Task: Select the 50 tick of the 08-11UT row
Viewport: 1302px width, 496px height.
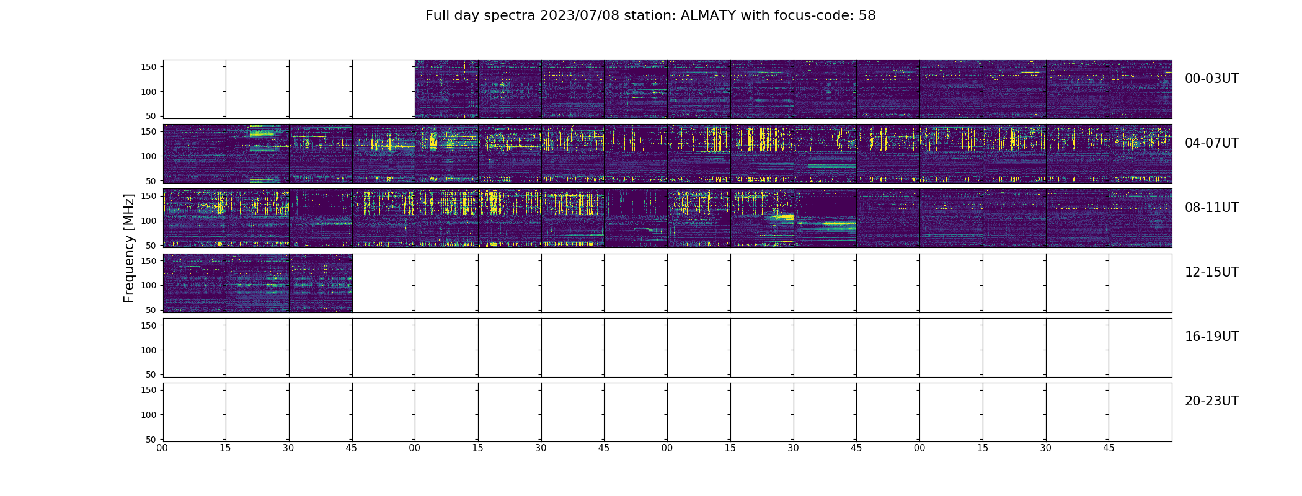Action: [x=152, y=245]
